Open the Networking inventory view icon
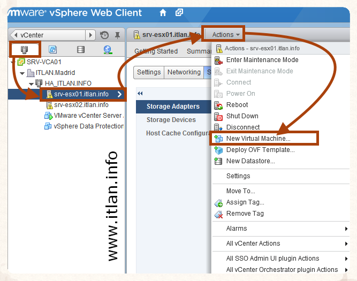The height and width of the screenshot is (281, 357). point(108,50)
